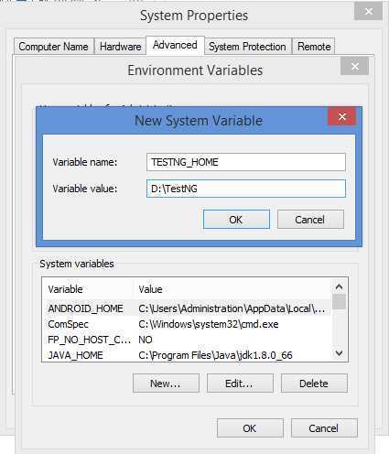The width and height of the screenshot is (389, 454).
Task: Click the jdk1.8.0_66 path value
Action: [x=215, y=355]
